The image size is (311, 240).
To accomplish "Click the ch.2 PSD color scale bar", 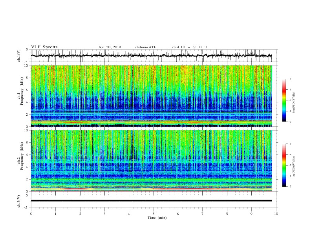I will [x=284, y=165].
